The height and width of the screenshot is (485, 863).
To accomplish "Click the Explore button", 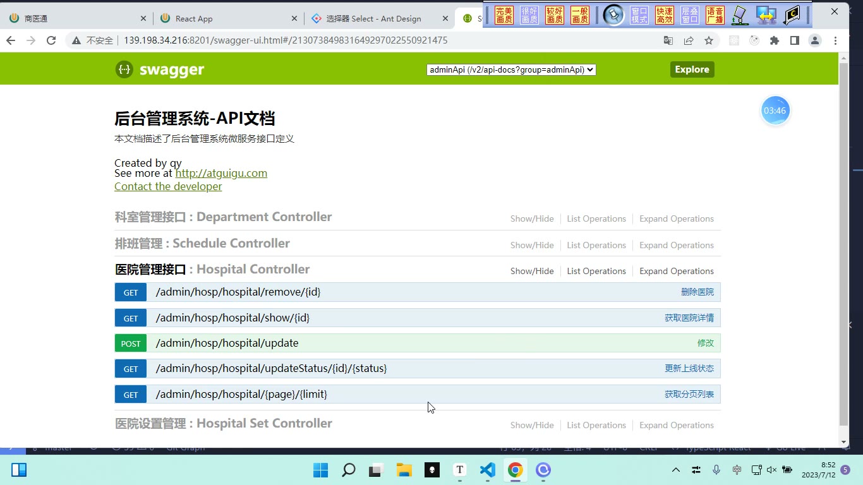I will click(692, 69).
